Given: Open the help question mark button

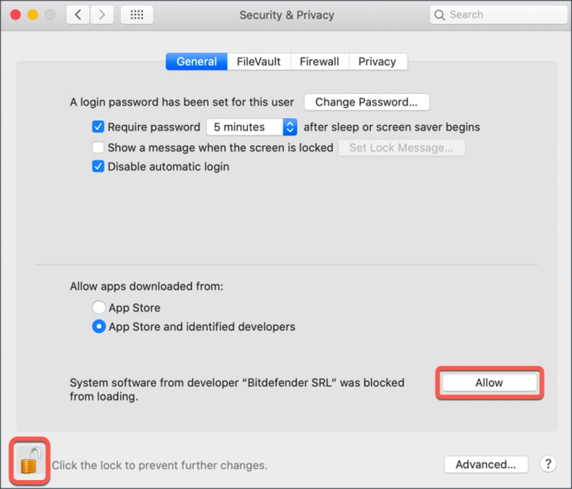Looking at the screenshot, I should pos(548,464).
